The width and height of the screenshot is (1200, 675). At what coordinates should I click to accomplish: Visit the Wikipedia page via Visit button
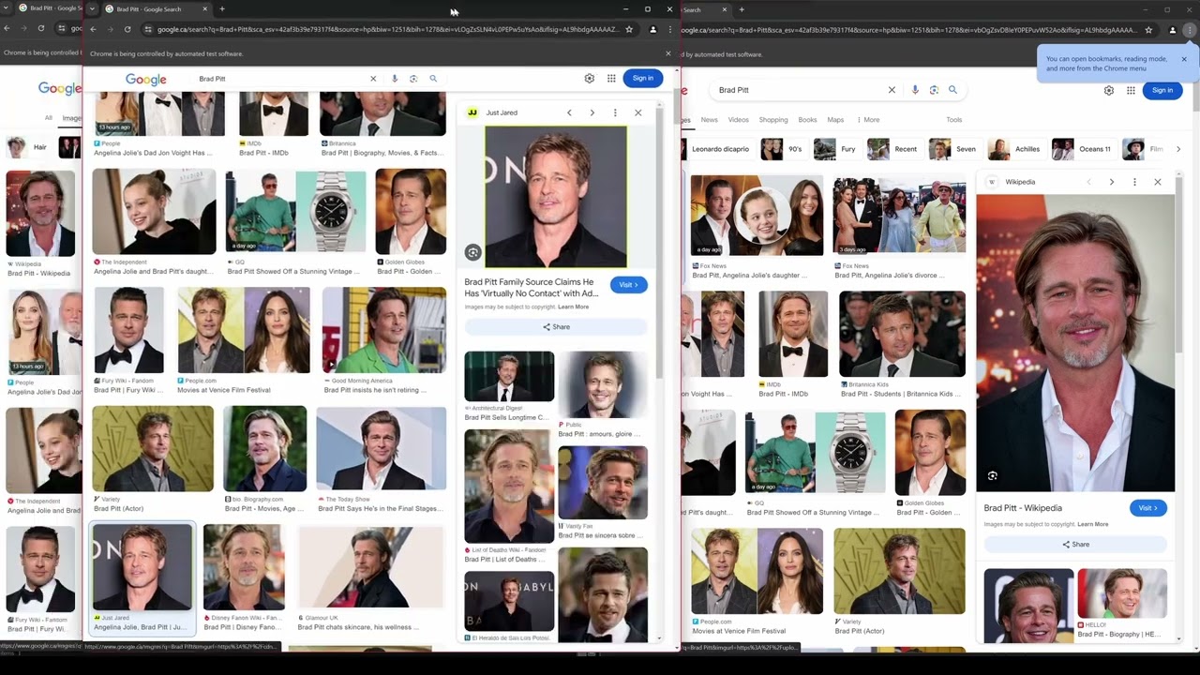[1148, 508]
